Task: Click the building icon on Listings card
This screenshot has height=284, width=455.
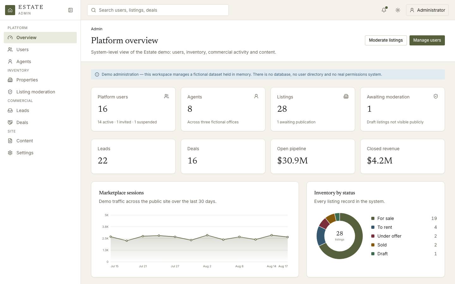Action: 346,96
